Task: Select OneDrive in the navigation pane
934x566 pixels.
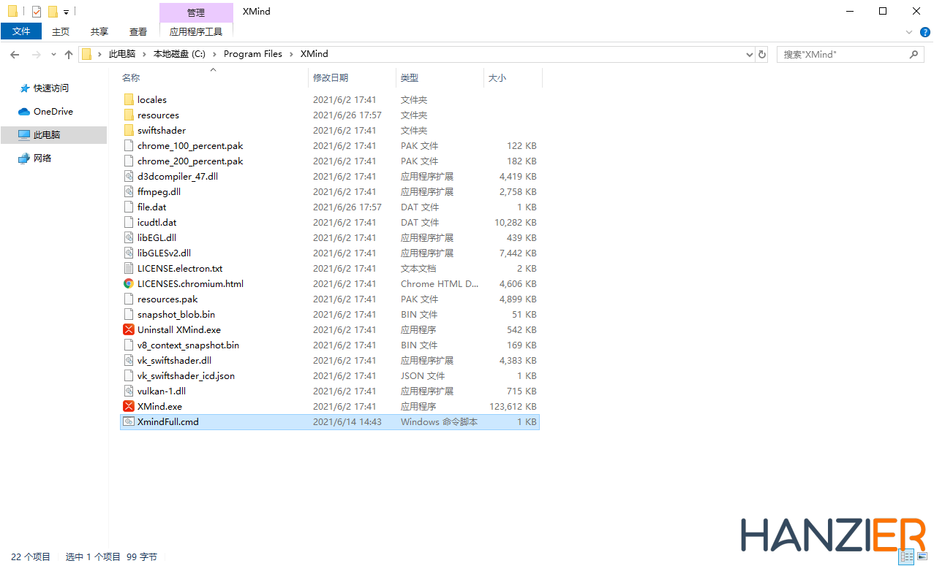Action: pyautogui.click(x=53, y=112)
